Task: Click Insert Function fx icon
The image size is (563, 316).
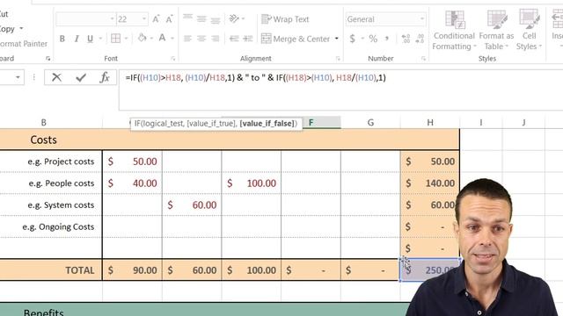Action: (105, 77)
